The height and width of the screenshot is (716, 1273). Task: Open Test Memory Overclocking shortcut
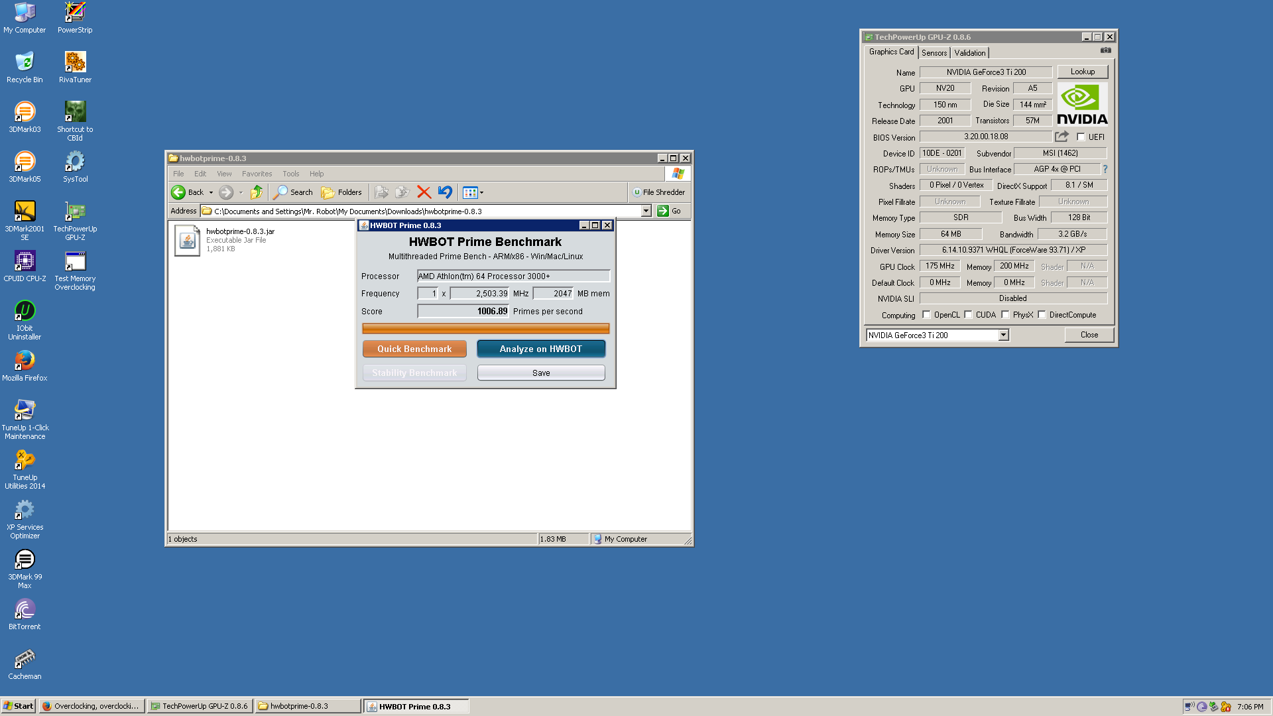click(x=75, y=270)
